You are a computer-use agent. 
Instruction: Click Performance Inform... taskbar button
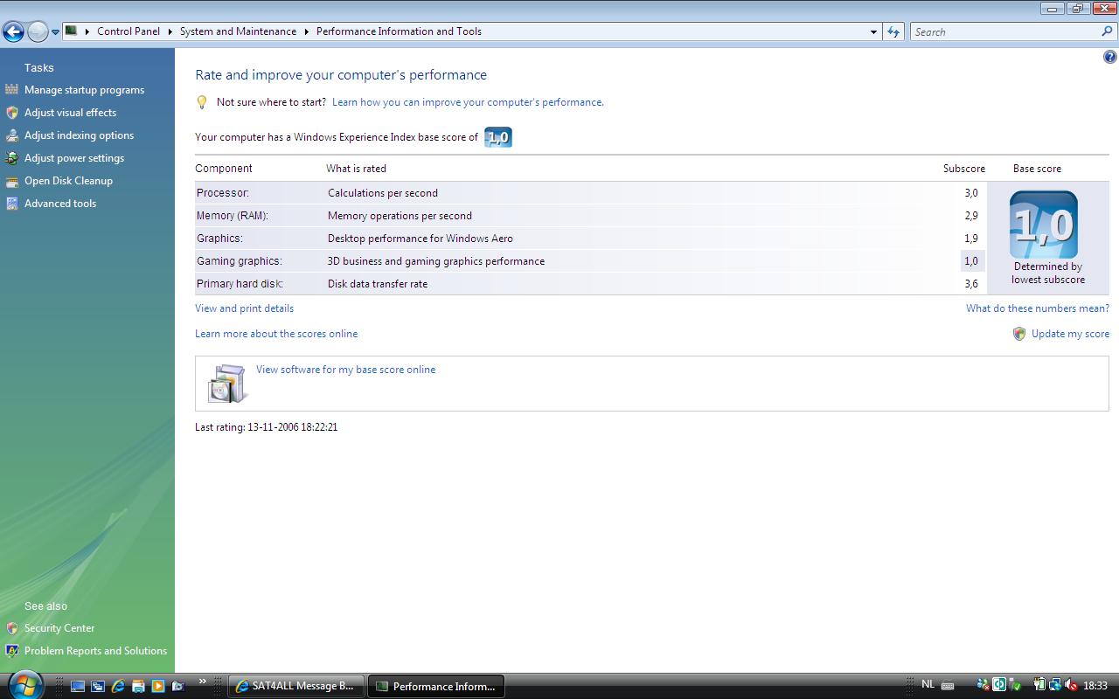[x=436, y=686]
